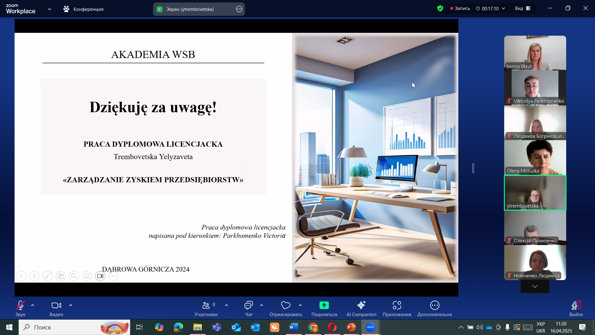Click the gallery panel resize handle
595x335 pixels.
[473, 168]
